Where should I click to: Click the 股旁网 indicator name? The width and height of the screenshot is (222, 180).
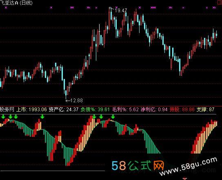click(7, 110)
